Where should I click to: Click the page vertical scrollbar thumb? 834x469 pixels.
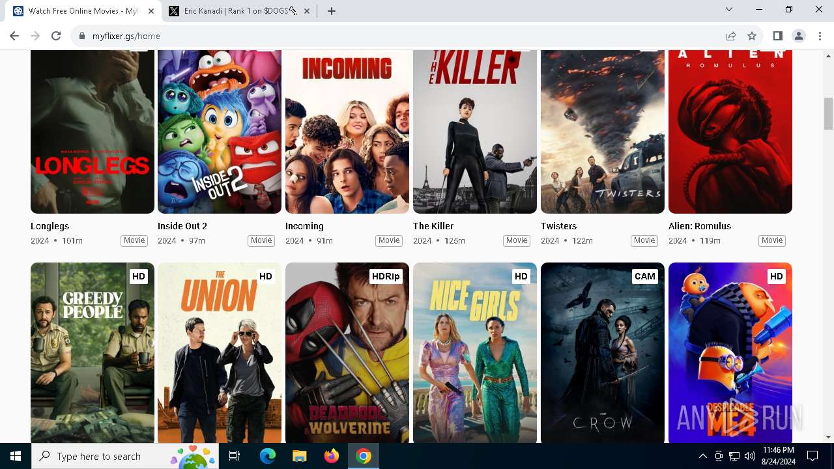pos(829,113)
